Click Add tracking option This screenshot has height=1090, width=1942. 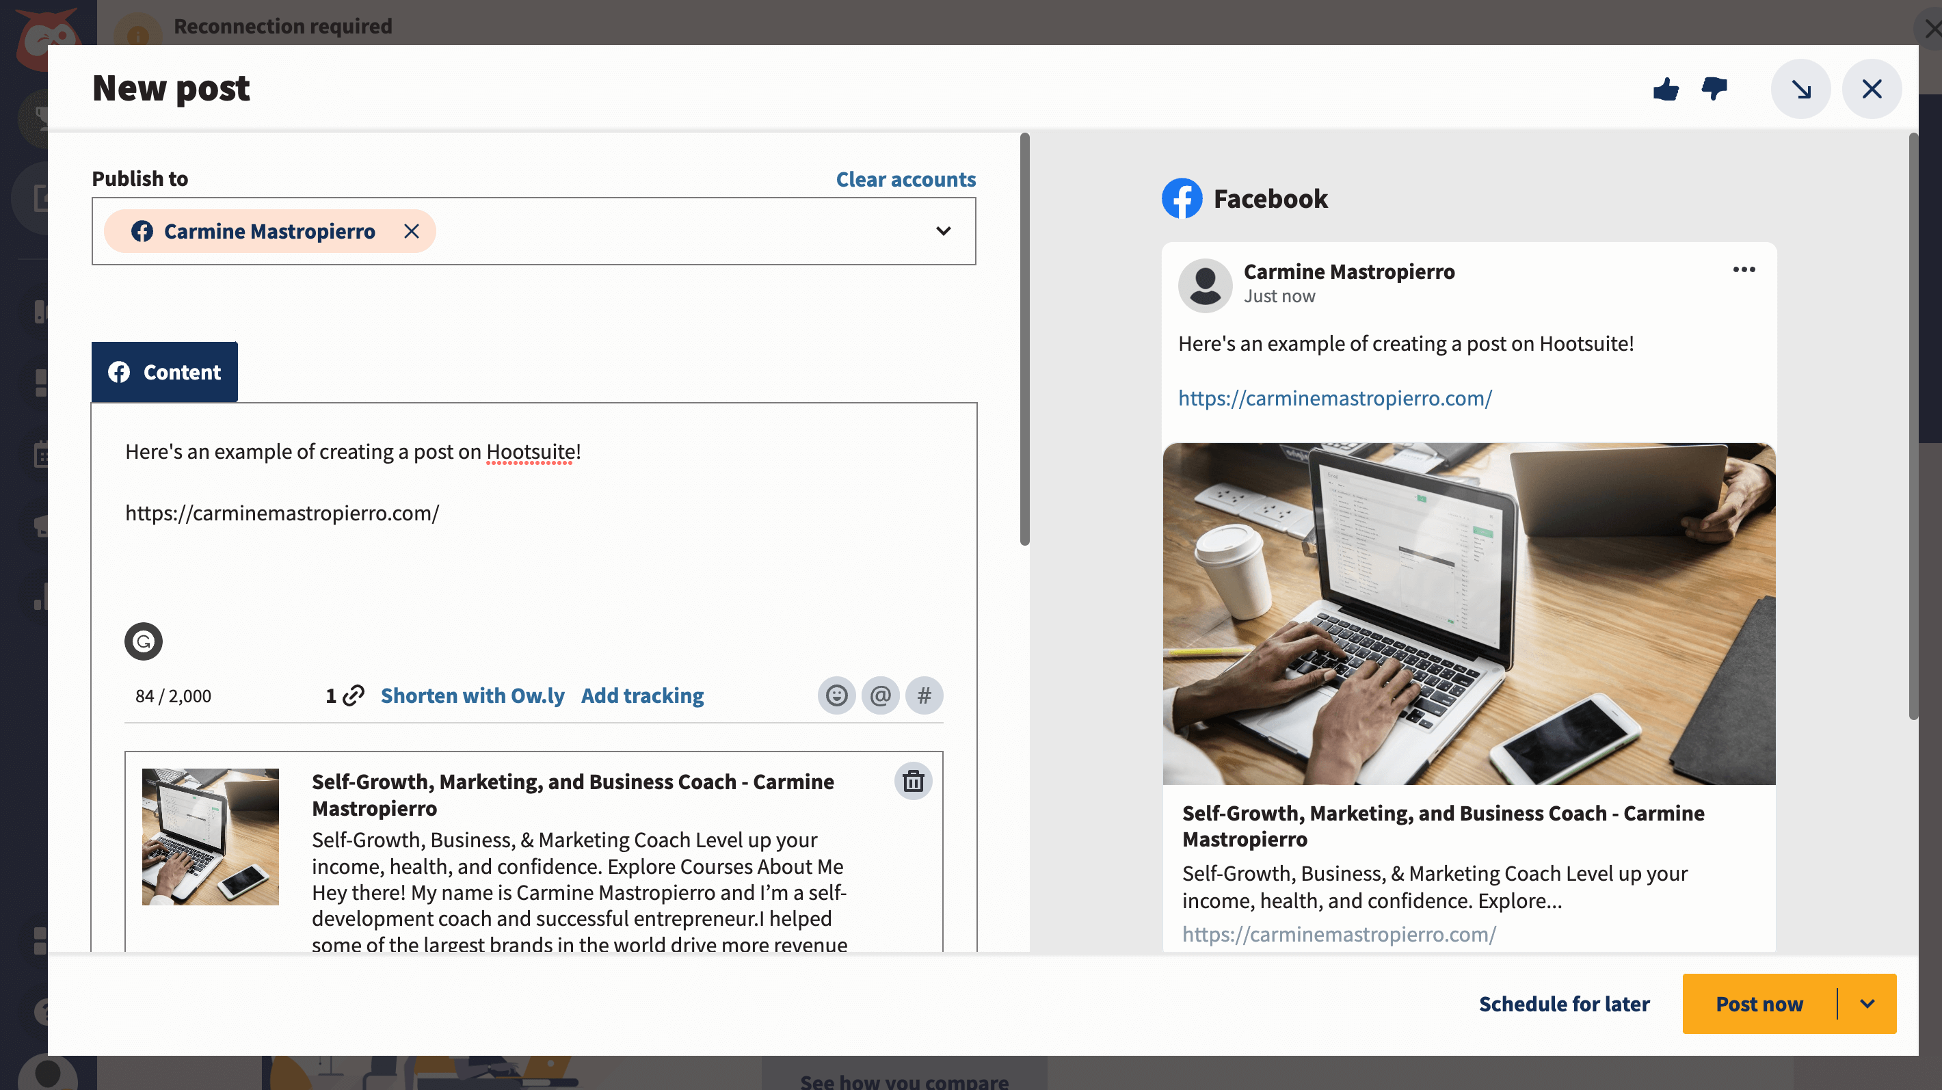(643, 695)
